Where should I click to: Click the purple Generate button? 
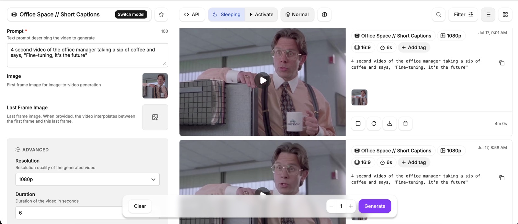[x=375, y=206]
